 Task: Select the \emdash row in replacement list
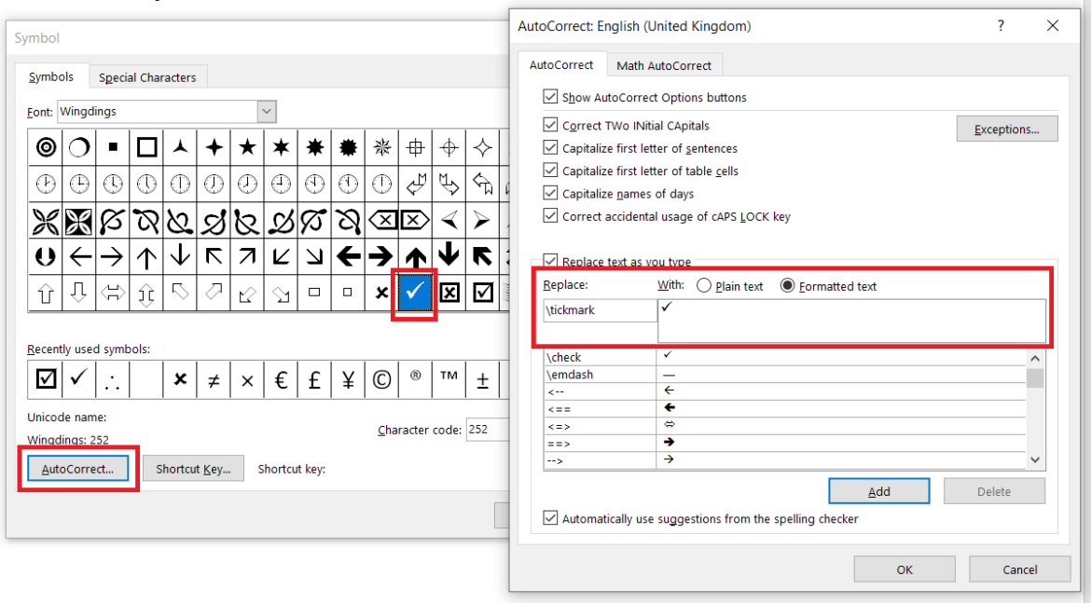(784, 374)
